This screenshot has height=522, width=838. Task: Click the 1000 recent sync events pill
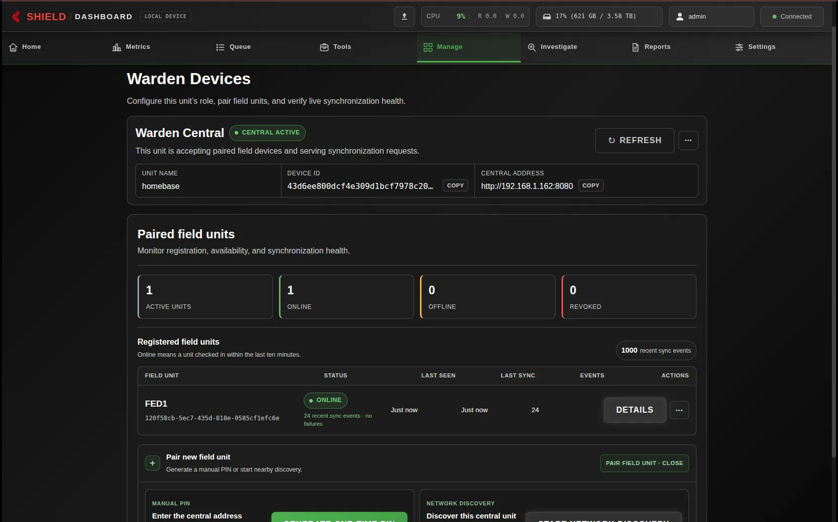tap(656, 351)
